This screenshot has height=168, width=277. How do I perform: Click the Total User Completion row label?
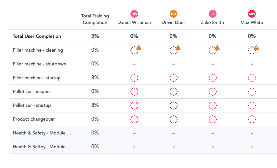click(37, 36)
